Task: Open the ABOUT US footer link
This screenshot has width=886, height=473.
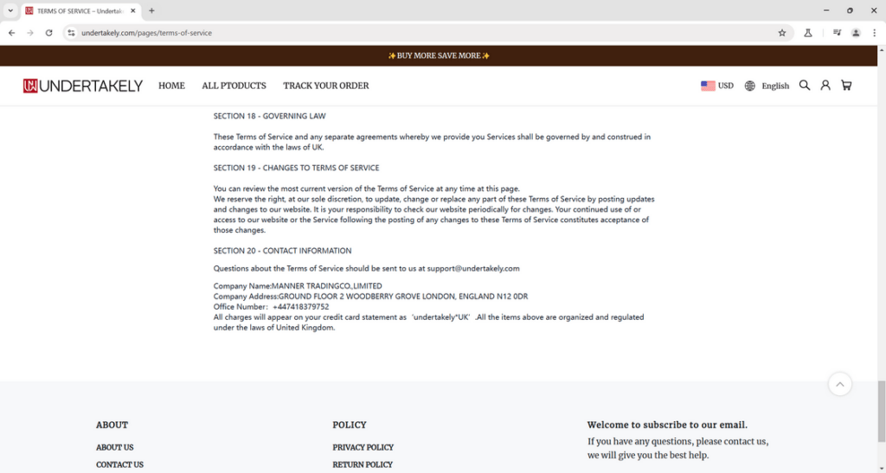Action: point(115,447)
